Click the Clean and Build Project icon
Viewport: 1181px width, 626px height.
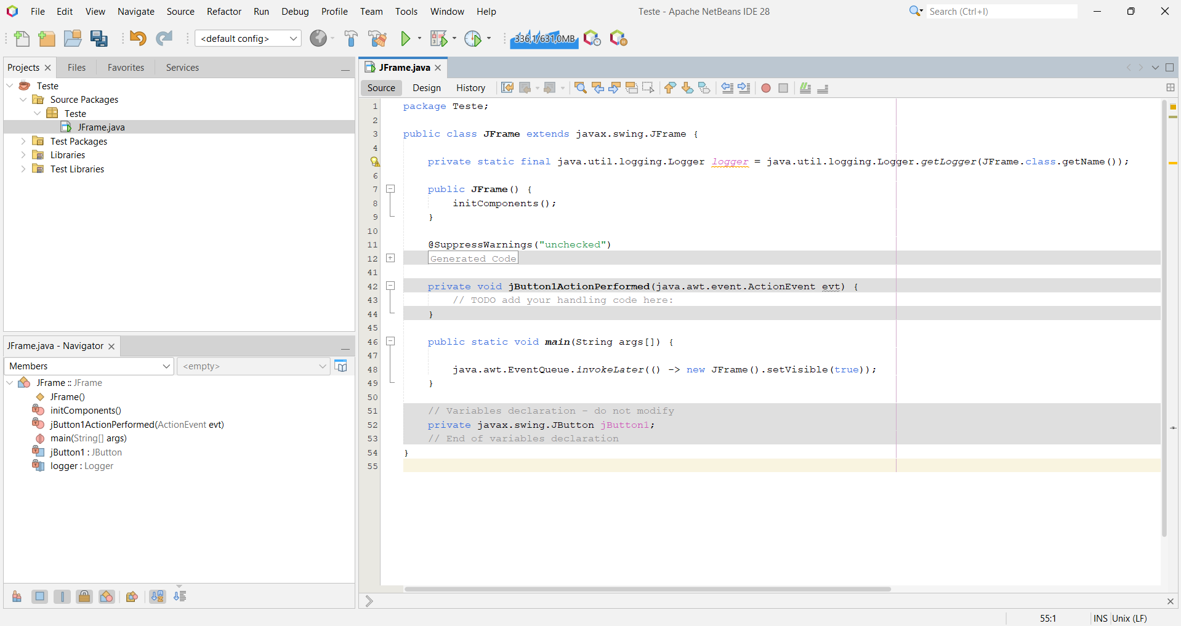click(377, 39)
